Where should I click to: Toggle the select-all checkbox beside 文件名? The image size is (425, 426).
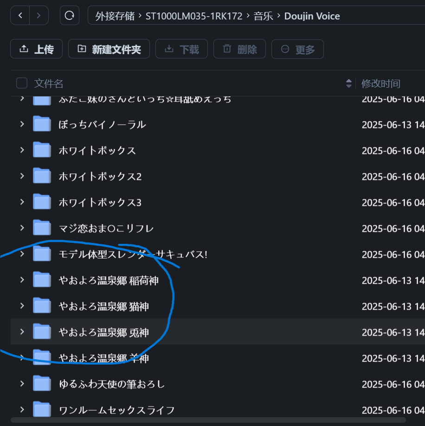coord(22,83)
